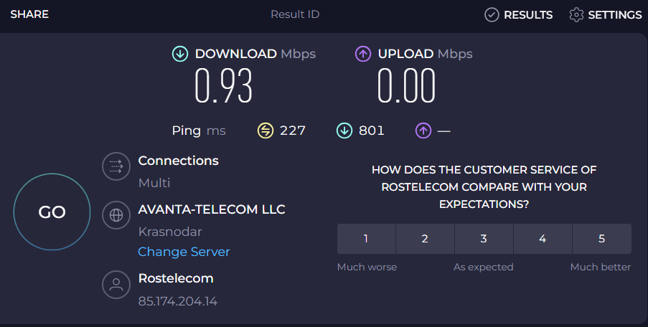The image size is (648, 327).
Task: Click the yellow idle ping icon
Action: point(266,131)
